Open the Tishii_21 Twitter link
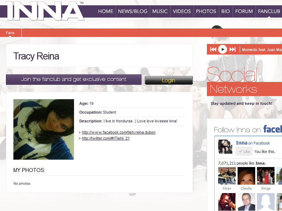The image size is (282, 211). [106, 139]
